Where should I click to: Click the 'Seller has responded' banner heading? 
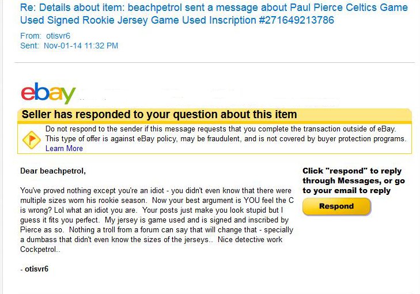[160, 115]
